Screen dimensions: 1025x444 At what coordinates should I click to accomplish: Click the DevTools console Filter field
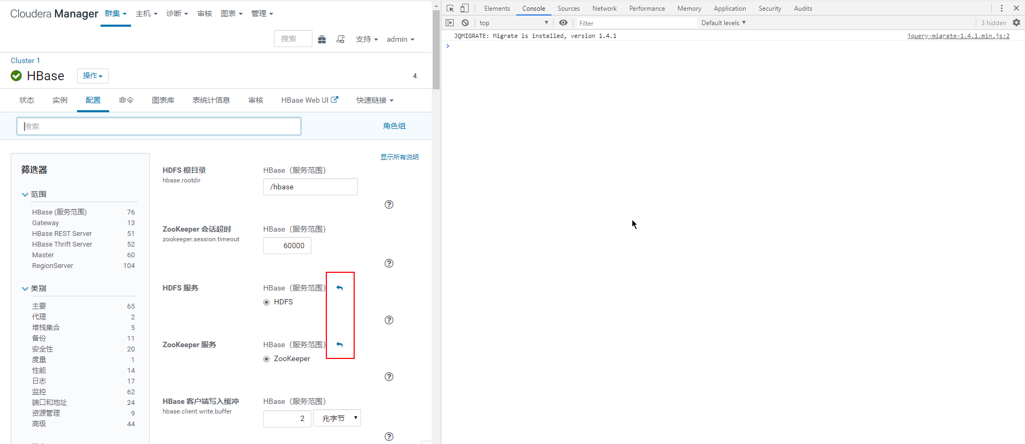pos(637,23)
